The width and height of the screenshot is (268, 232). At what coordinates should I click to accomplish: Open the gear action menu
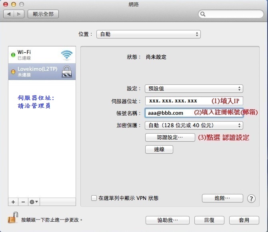(x=34, y=202)
